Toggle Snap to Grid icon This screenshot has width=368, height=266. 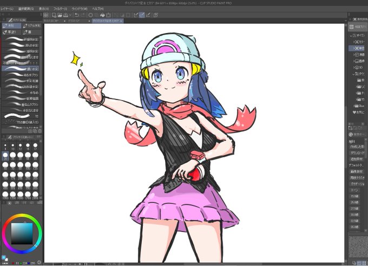(148, 15)
